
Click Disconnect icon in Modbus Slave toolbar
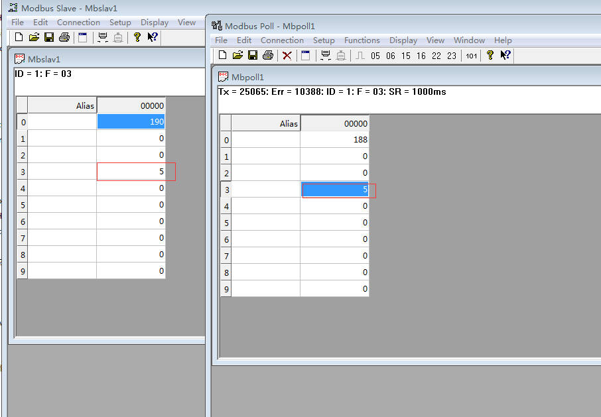118,37
